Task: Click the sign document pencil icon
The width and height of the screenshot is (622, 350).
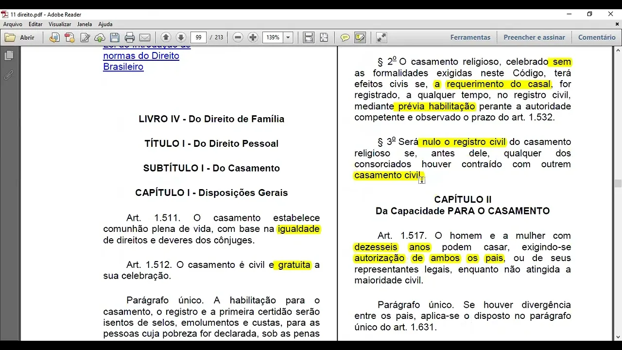Action: click(x=85, y=37)
